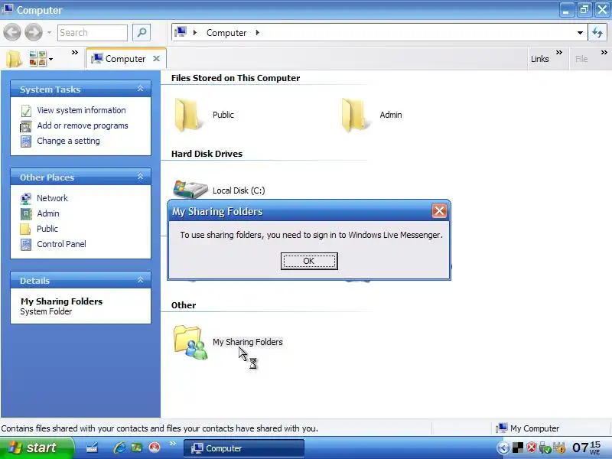Click the Folders toolbar icon
The height and width of the screenshot is (459, 612).
tap(14, 59)
